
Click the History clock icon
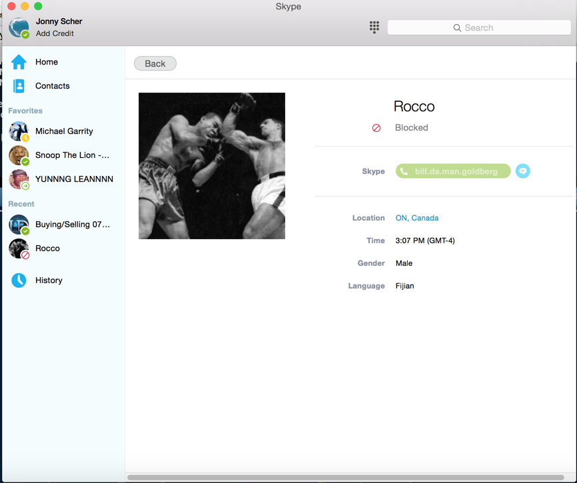[x=19, y=280]
